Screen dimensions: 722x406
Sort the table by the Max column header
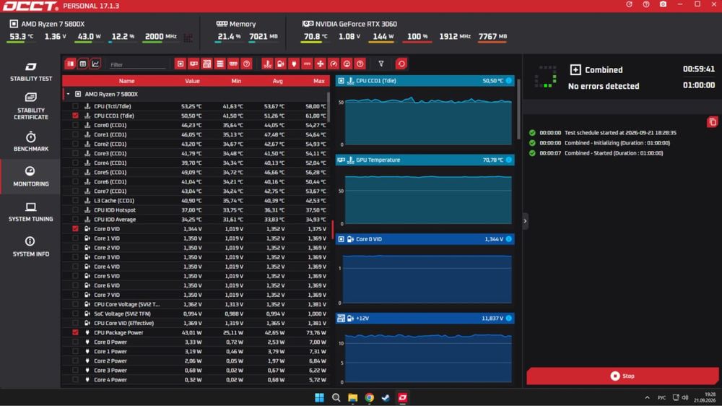pos(319,81)
